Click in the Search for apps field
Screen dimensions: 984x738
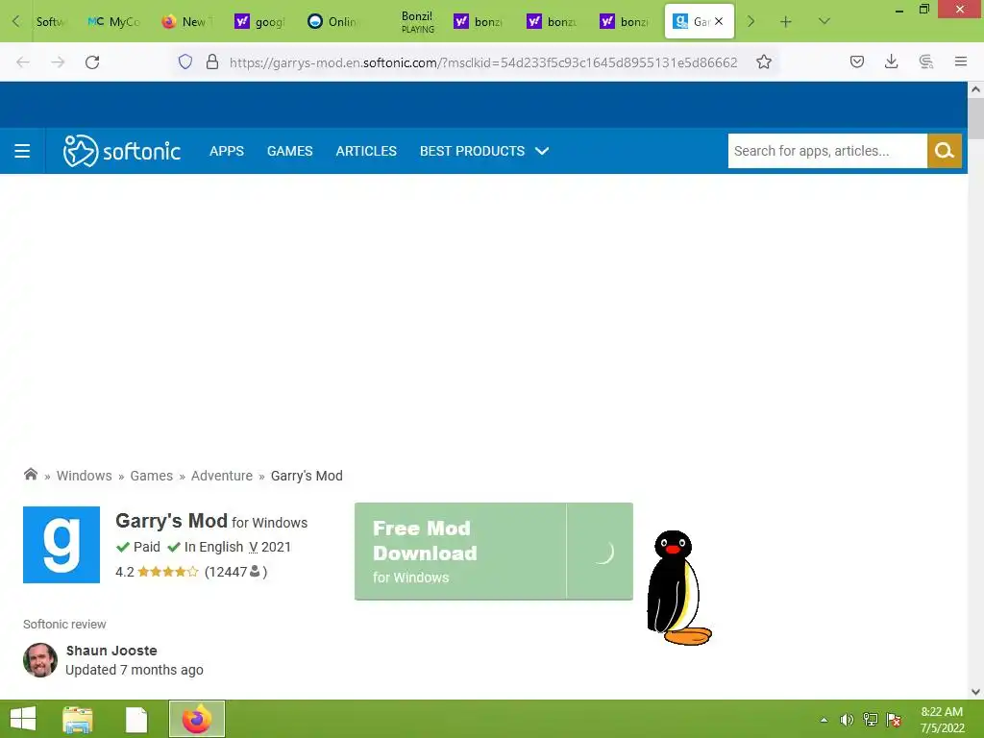pos(827,151)
